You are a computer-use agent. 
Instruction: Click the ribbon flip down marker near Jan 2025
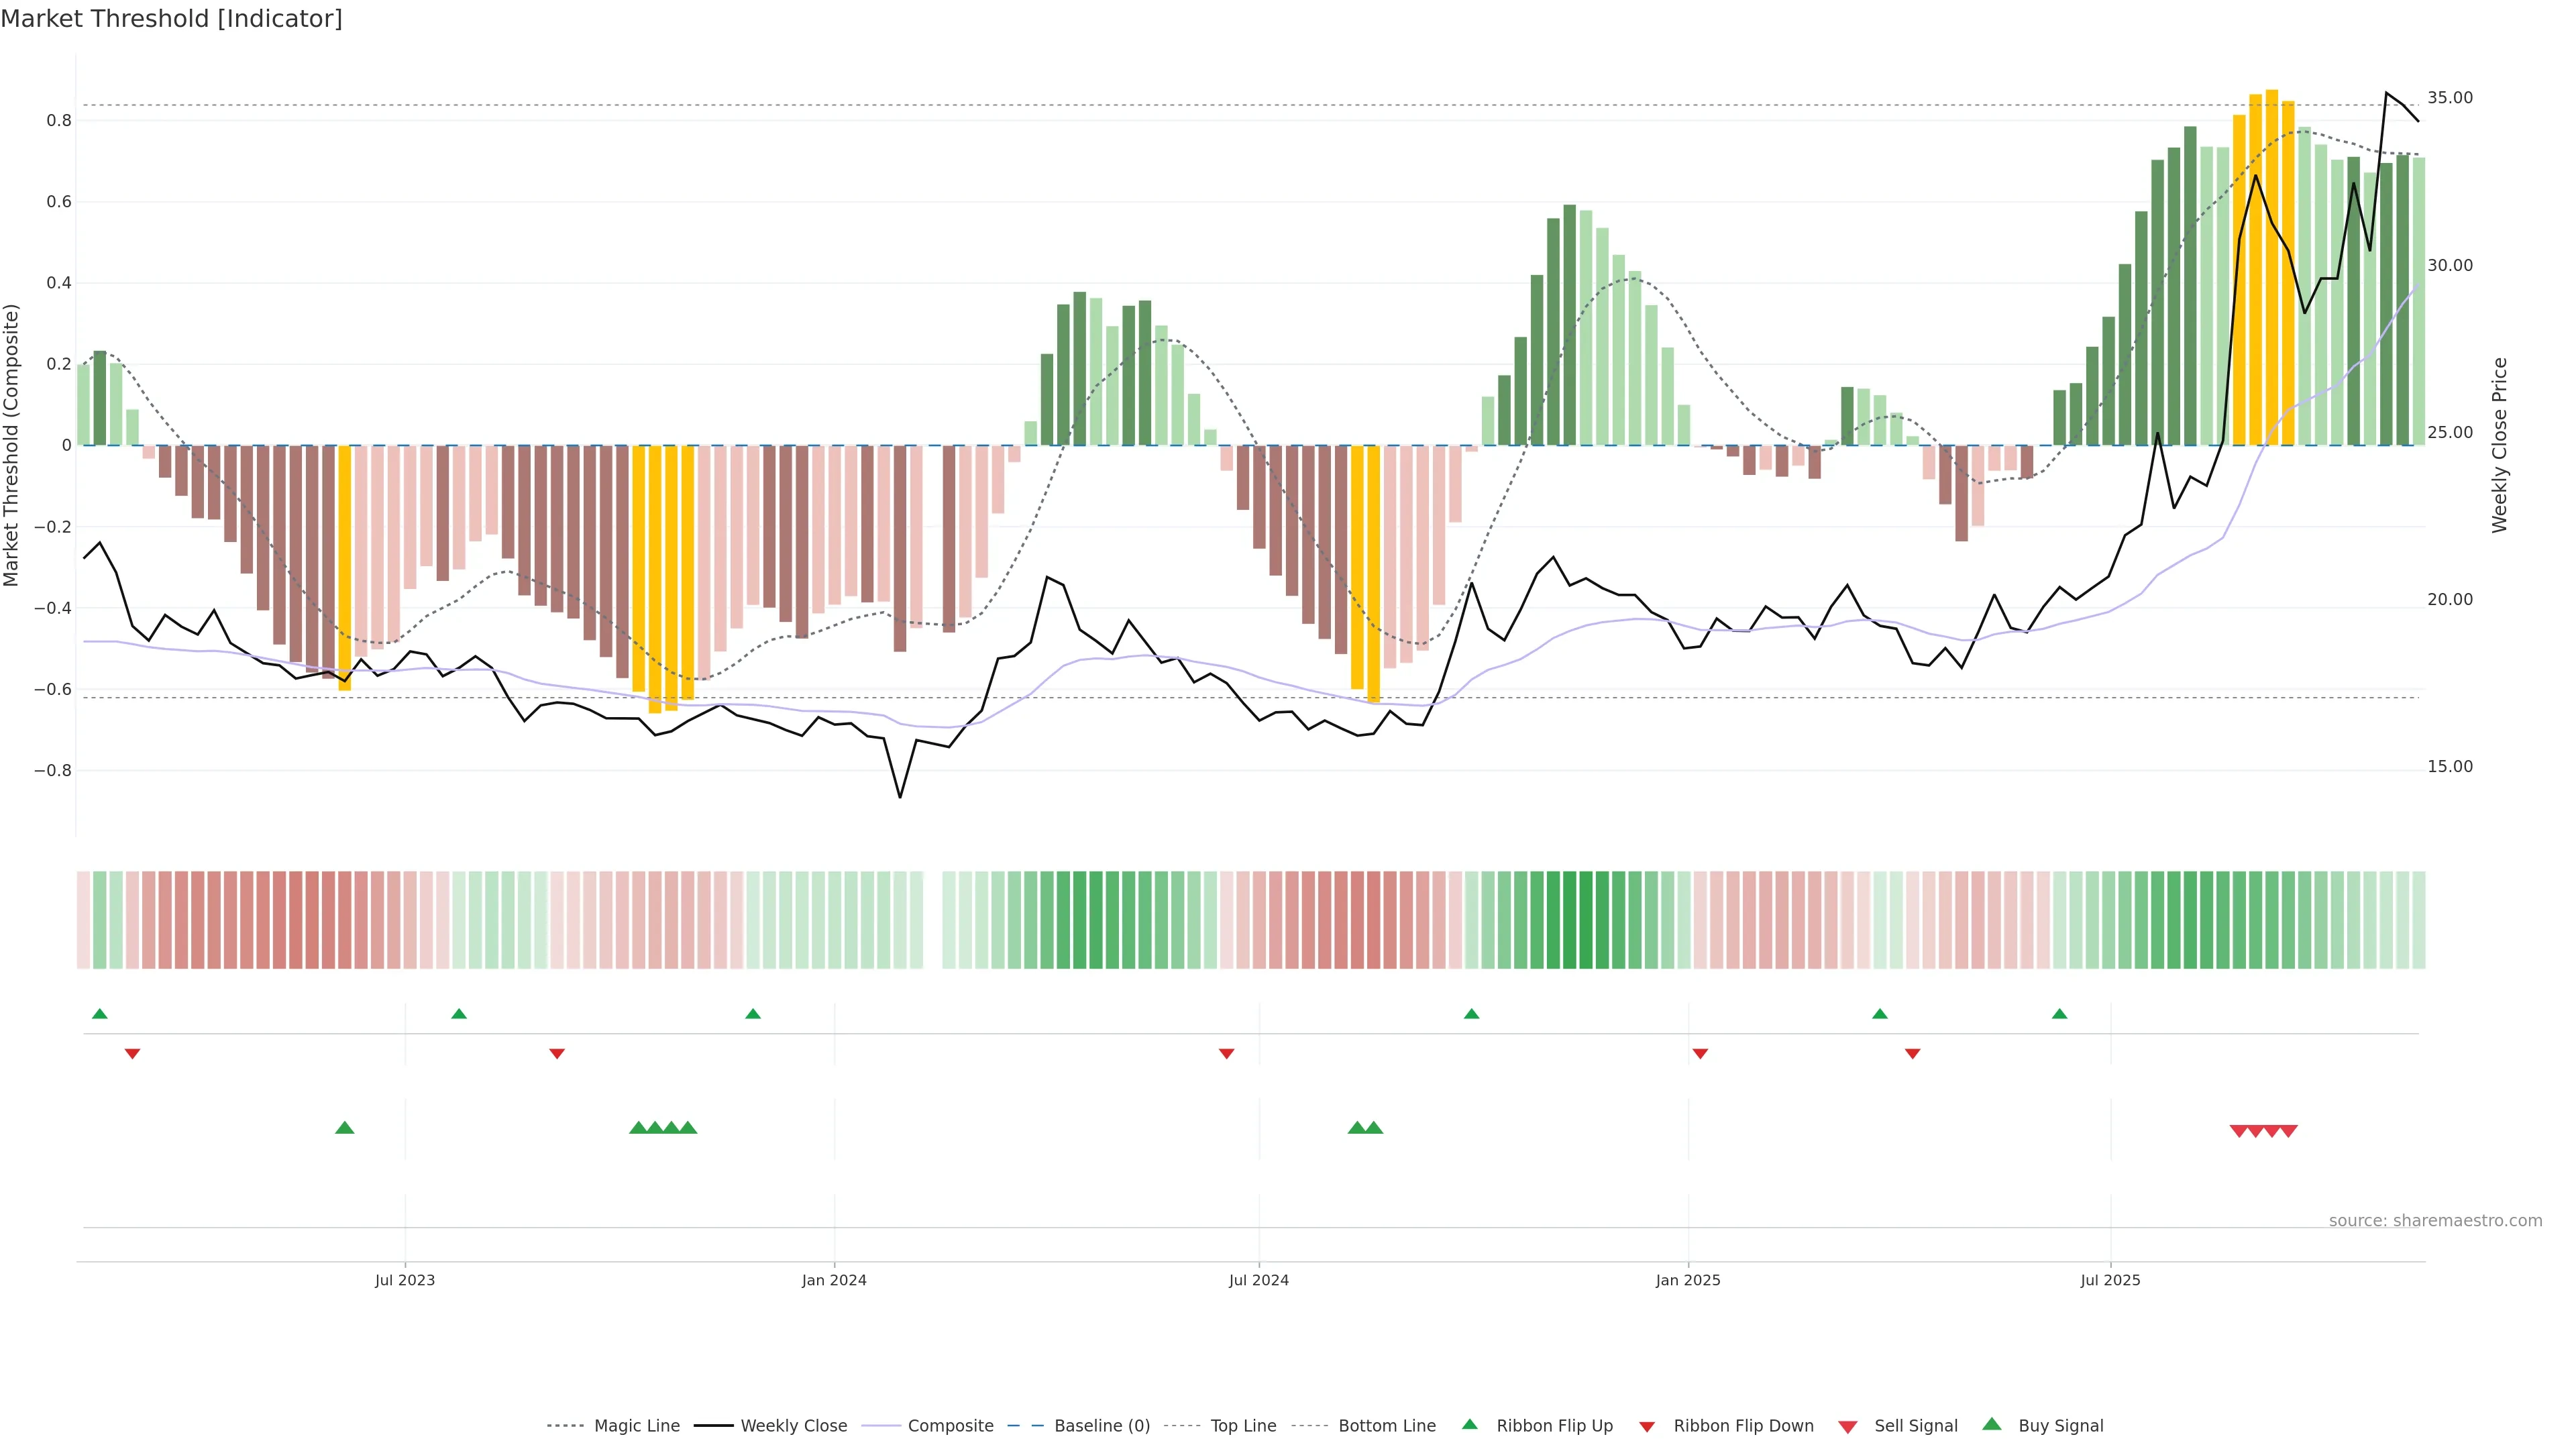click(x=1700, y=1054)
